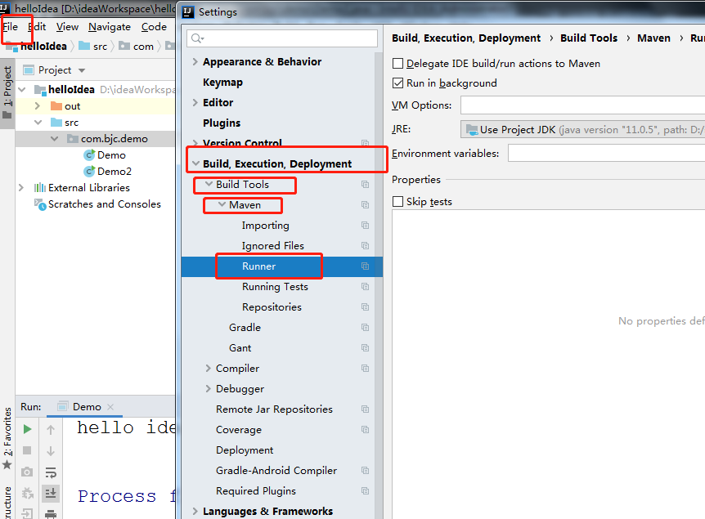Viewport: 705px width, 519px height.
Task: Check the Skip tests checkbox
Action: point(397,201)
